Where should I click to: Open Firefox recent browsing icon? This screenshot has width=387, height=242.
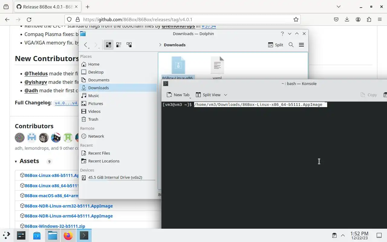[x=6, y=7]
